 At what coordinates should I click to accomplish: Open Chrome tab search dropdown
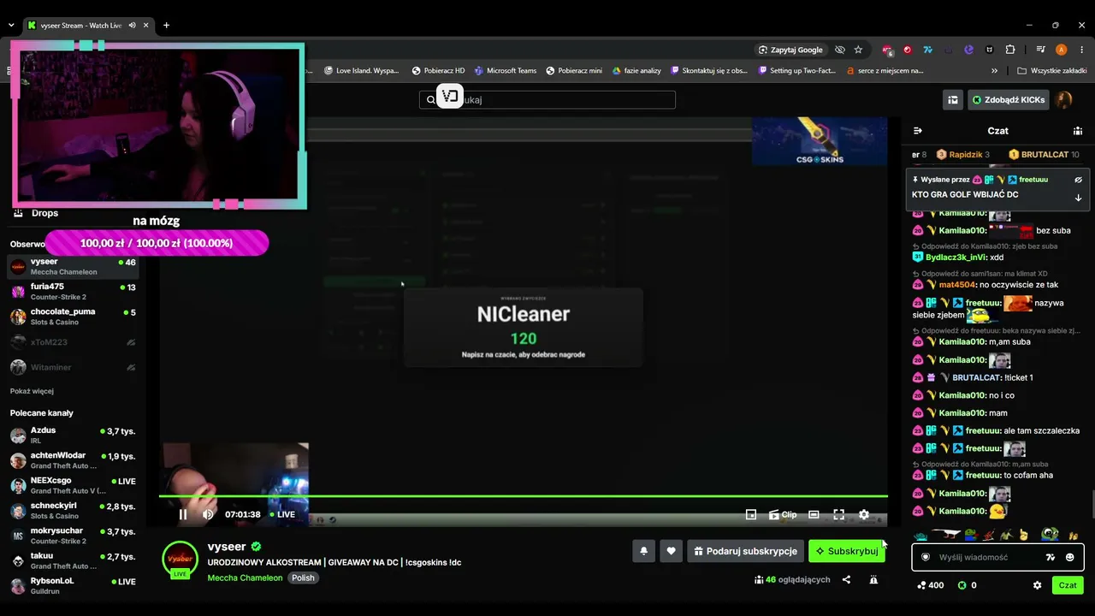coord(11,26)
